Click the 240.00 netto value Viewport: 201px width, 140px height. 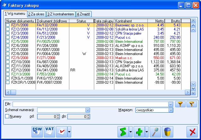(x=159, y=37)
